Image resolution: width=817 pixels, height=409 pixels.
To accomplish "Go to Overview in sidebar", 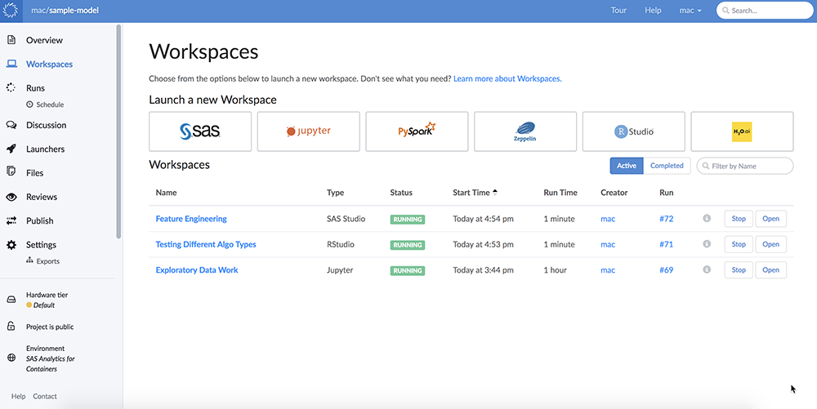I will (x=44, y=40).
